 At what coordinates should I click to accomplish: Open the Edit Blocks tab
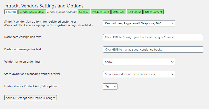tap(134, 12)
